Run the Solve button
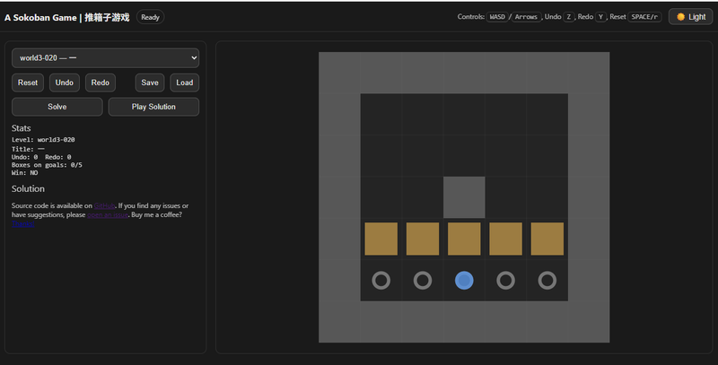 point(57,107)
